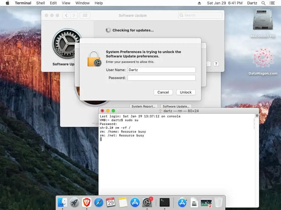Click 'rm: /net: Resource busy' line
The height and width of the screenshot is (210, 281).
click(122, 136)
